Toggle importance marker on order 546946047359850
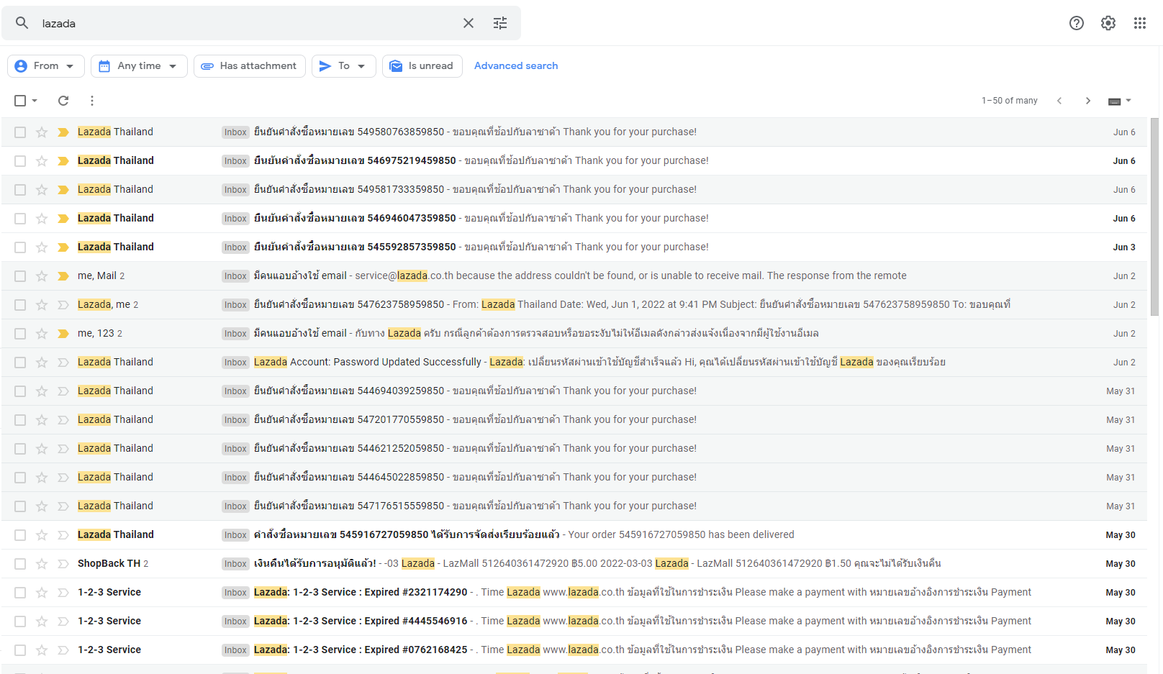Screen dimensions: 1163x674 click(x=63, y=219)
